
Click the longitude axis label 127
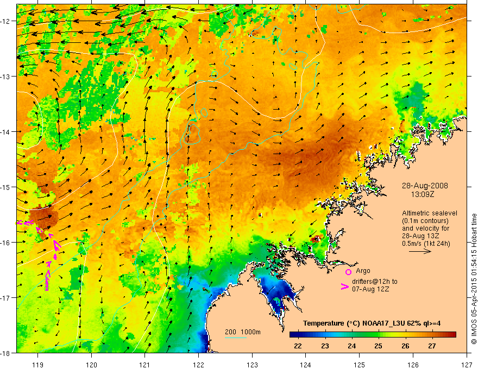point(467,365)
